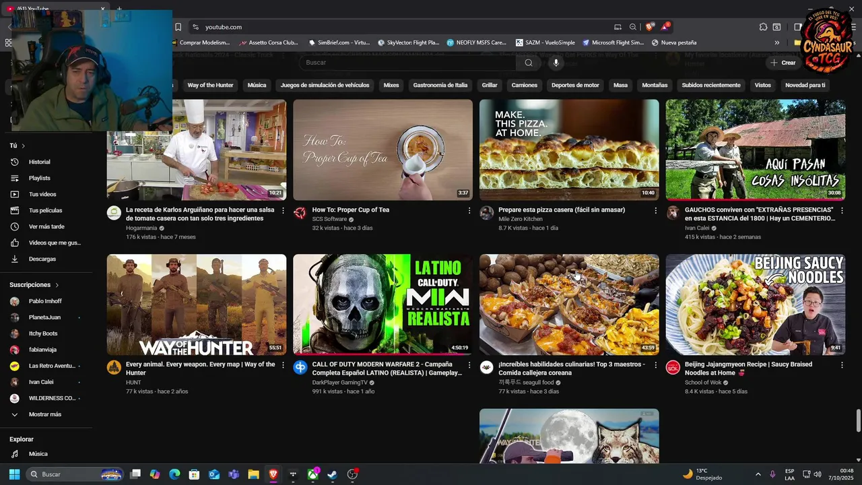Open options menu for Proper Cup of Tea video
Screen dimensions: 862x485
click(469, 211)
